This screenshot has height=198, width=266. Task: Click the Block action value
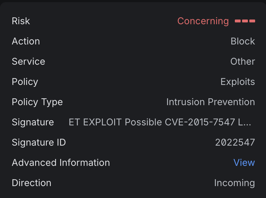click(x=243, y=41)
